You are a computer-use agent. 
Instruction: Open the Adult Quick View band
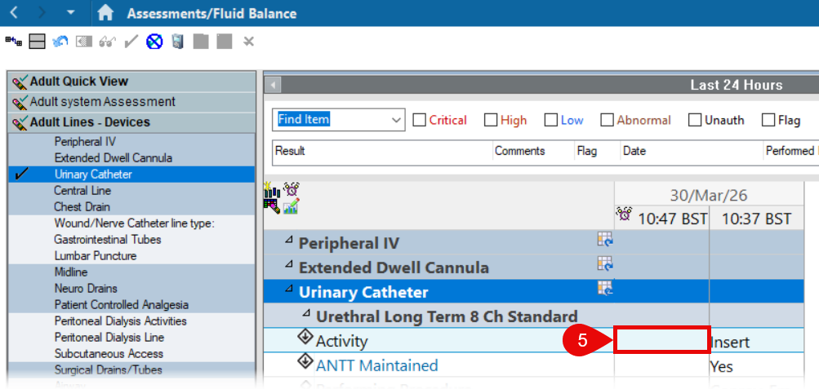tap(79, 82)
